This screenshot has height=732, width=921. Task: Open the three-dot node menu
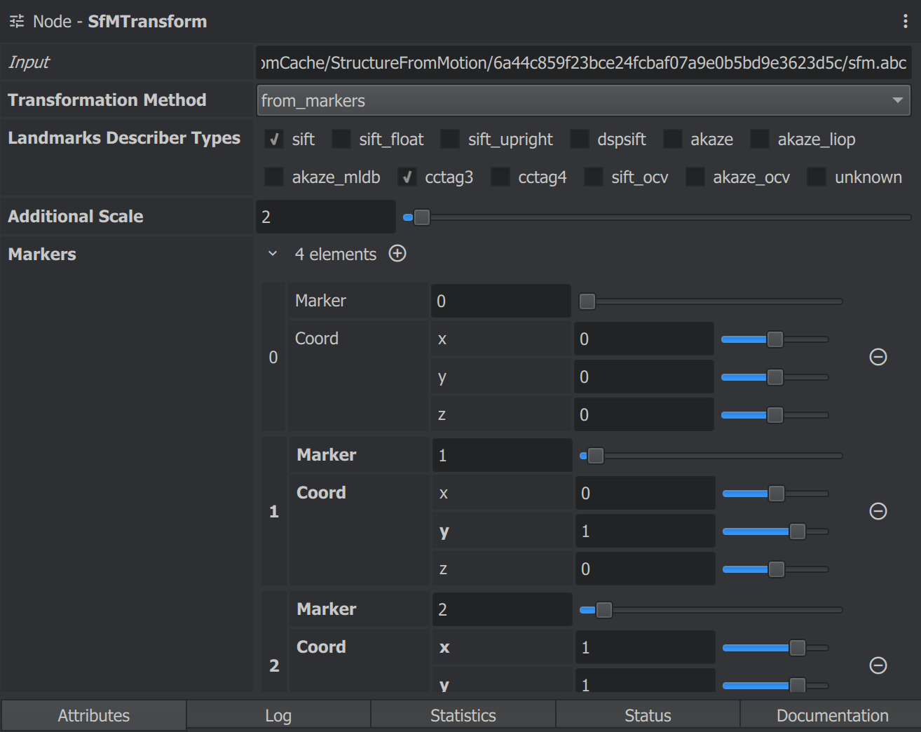click(906, 21)
